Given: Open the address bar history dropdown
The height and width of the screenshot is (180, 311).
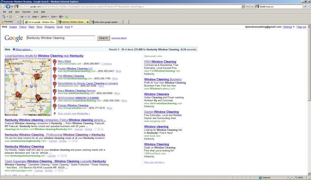Looking at the screenshot, I should [243, 7].
